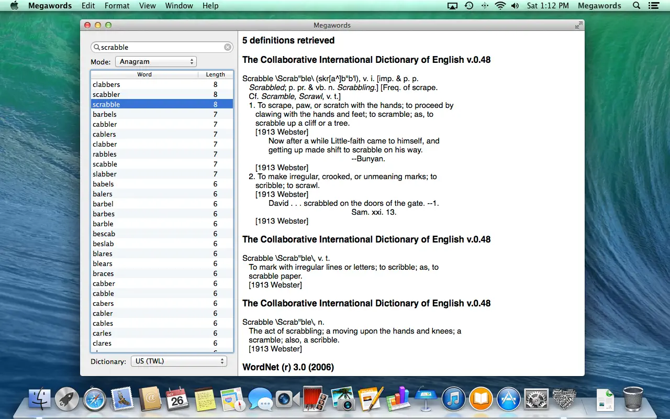Open the App Store from the Dock
The image size is (670, 419).
click(508, 399)
